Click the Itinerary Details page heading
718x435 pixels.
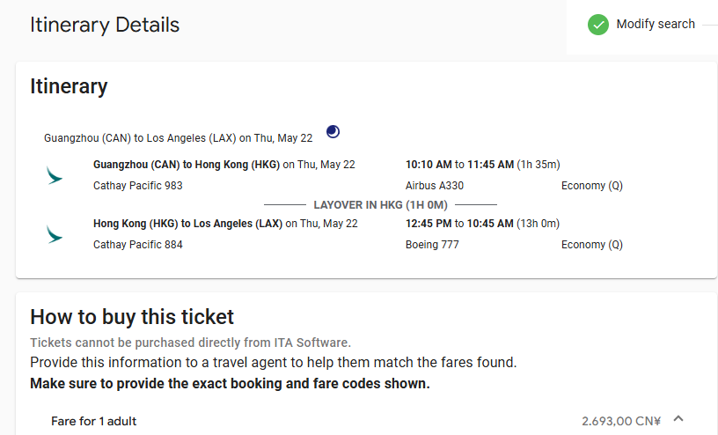(x=105, y=25)
